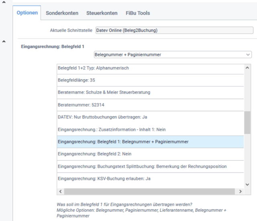Image resolution: width=257 pixels, height=221 pixels.
Task: Select Nur Bruttobuchungen übertragen row
Action: click(150, 117)
